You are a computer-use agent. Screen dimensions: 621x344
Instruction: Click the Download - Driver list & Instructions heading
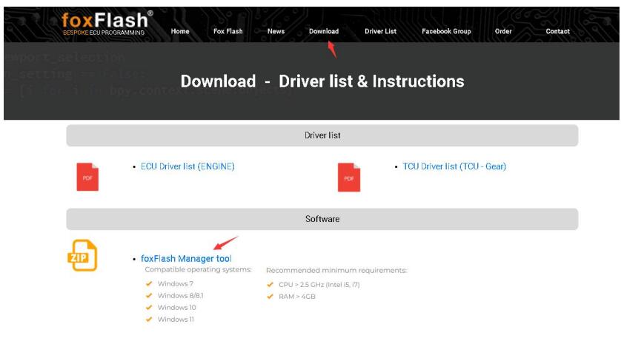322,81
